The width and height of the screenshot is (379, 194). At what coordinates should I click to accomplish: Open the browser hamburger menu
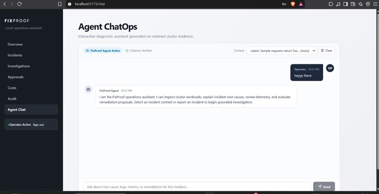point(375,4)
